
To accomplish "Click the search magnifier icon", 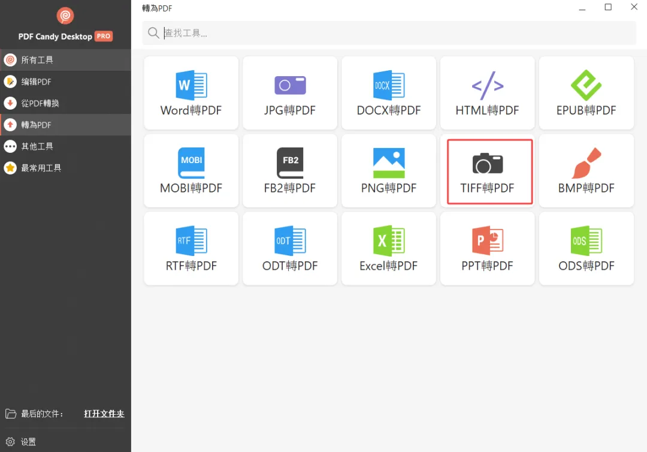I will pos(153,32).
